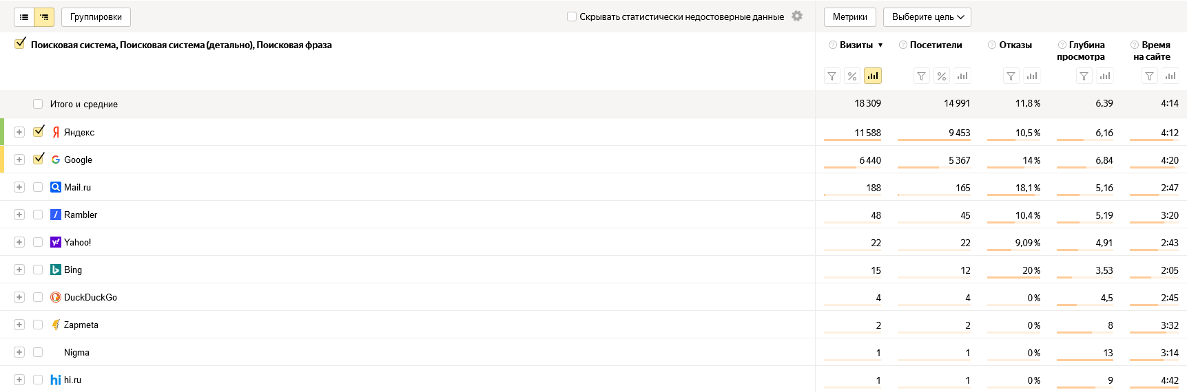This screenshot has height=392, width=1187.
Task: Open filter icon under Отказы column
Action: [1011, 76]
